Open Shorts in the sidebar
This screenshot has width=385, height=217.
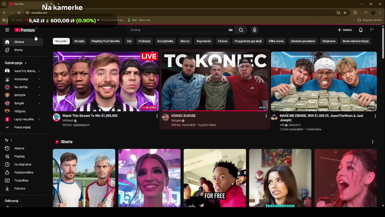23,50
